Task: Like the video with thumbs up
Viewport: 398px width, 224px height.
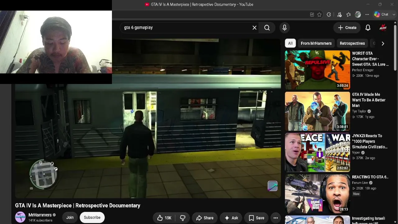Action: (x=164, y=218)
